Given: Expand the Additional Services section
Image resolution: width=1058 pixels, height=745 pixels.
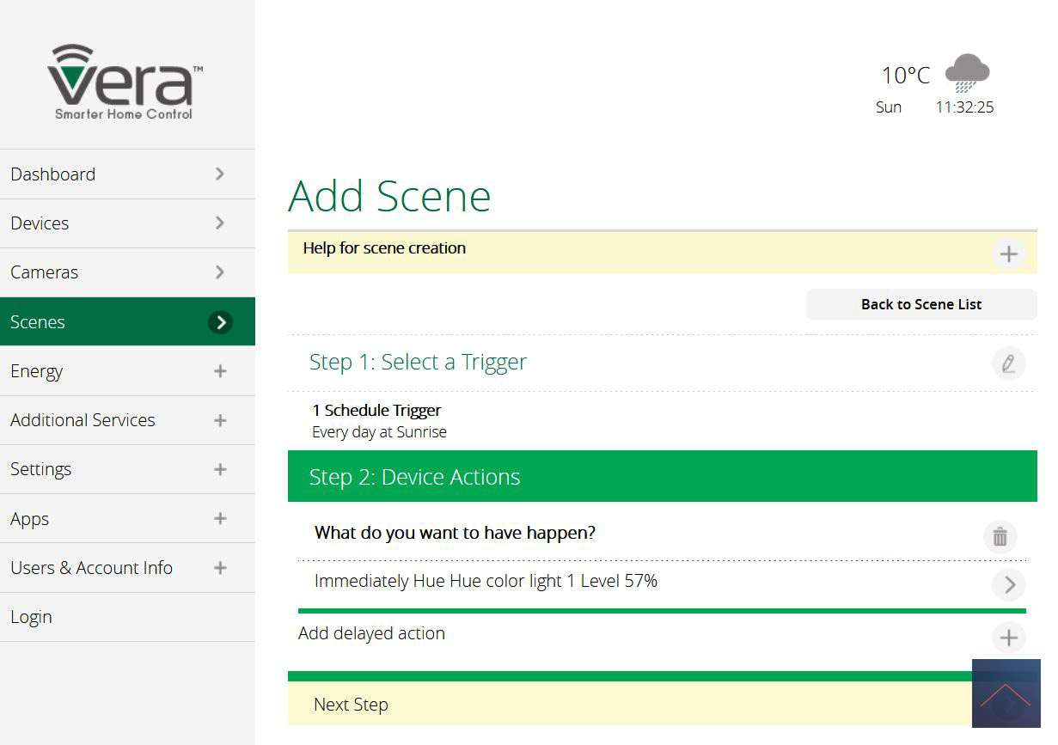Looking at the screenshot, I should [220, 420].
